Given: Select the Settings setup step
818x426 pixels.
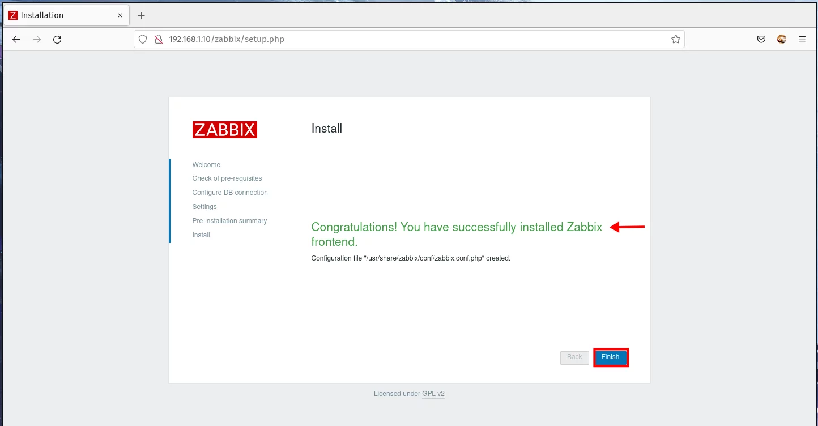Looking at the screenshot, I should 204,207.
